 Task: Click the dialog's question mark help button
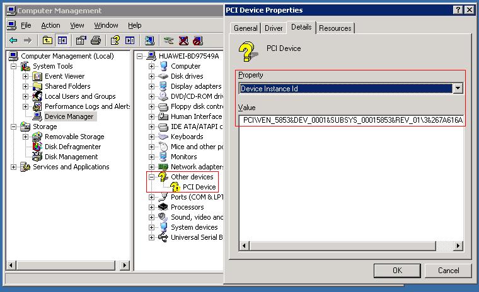(x=457, y=10)
